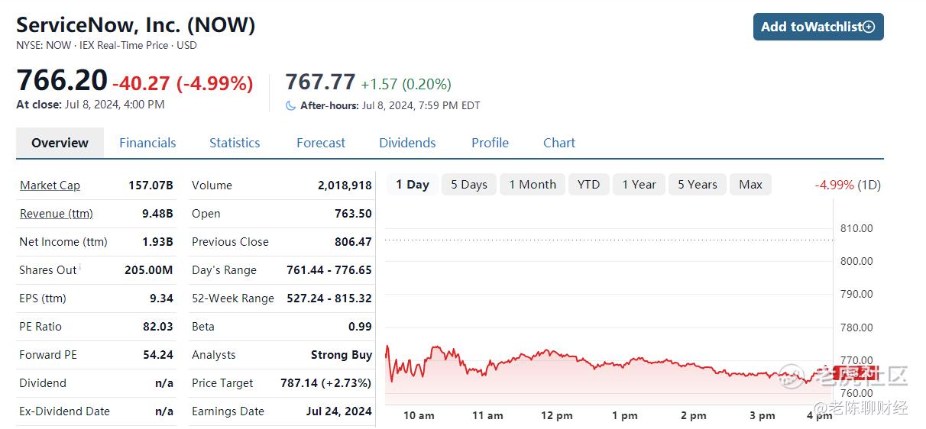
Task: Go to the Forecast tab
Action: pos(321,143)
